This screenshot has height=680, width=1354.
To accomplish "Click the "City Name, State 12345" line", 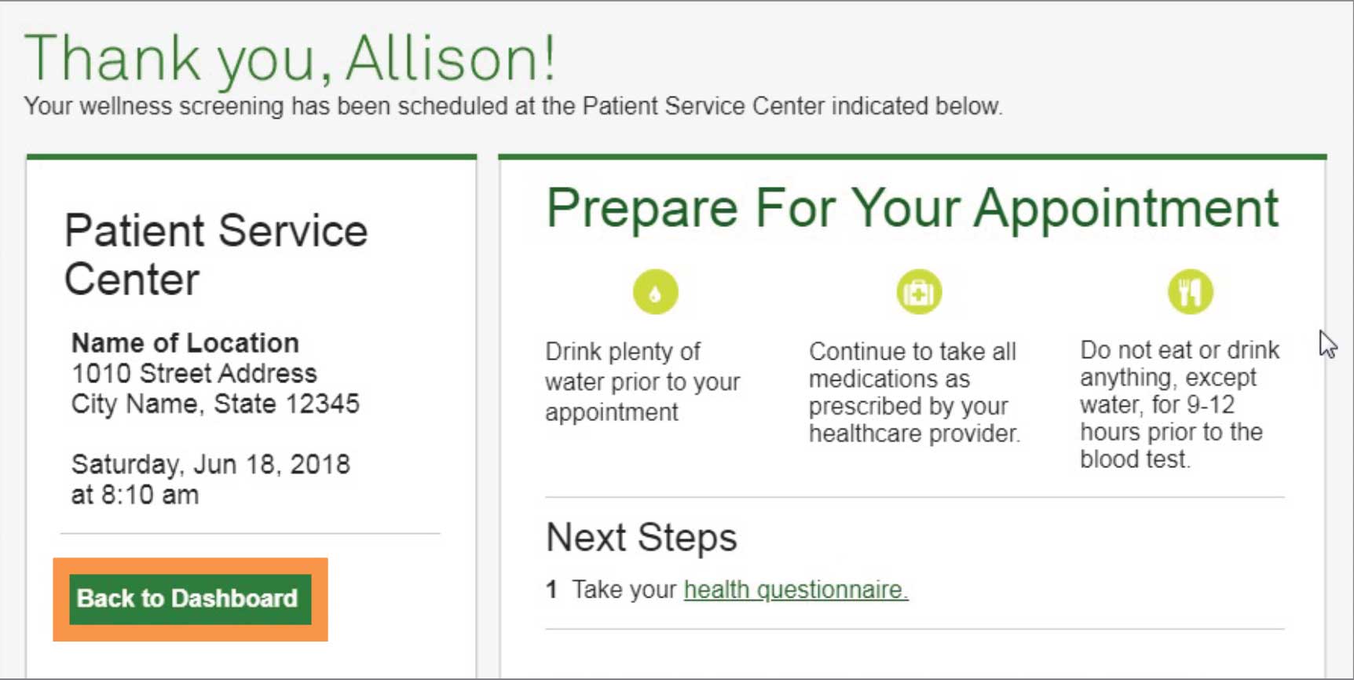I will [x=215, y=404].
